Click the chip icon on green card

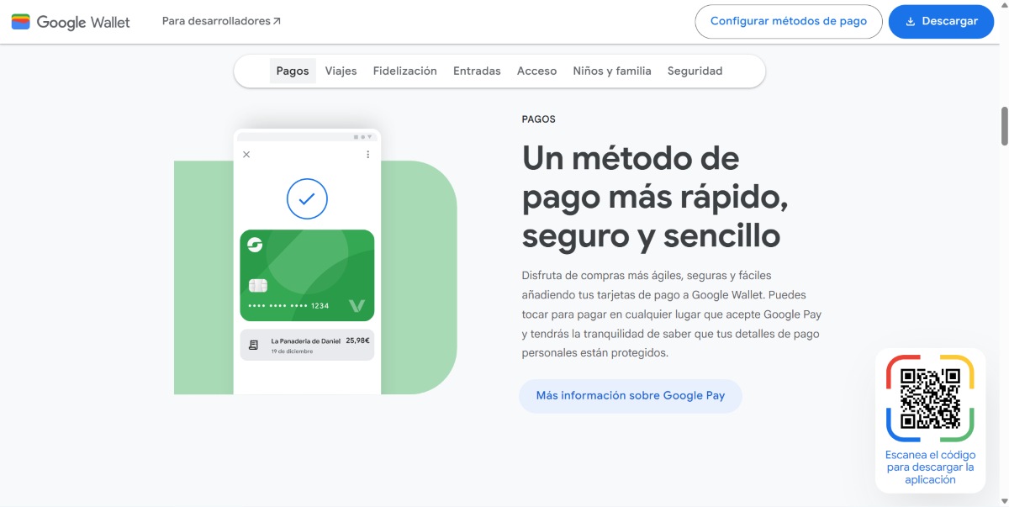258,286
